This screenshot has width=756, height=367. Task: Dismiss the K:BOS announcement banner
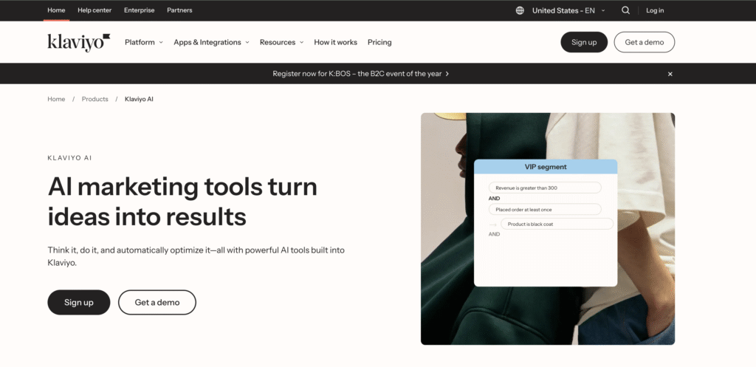[670, 74]
